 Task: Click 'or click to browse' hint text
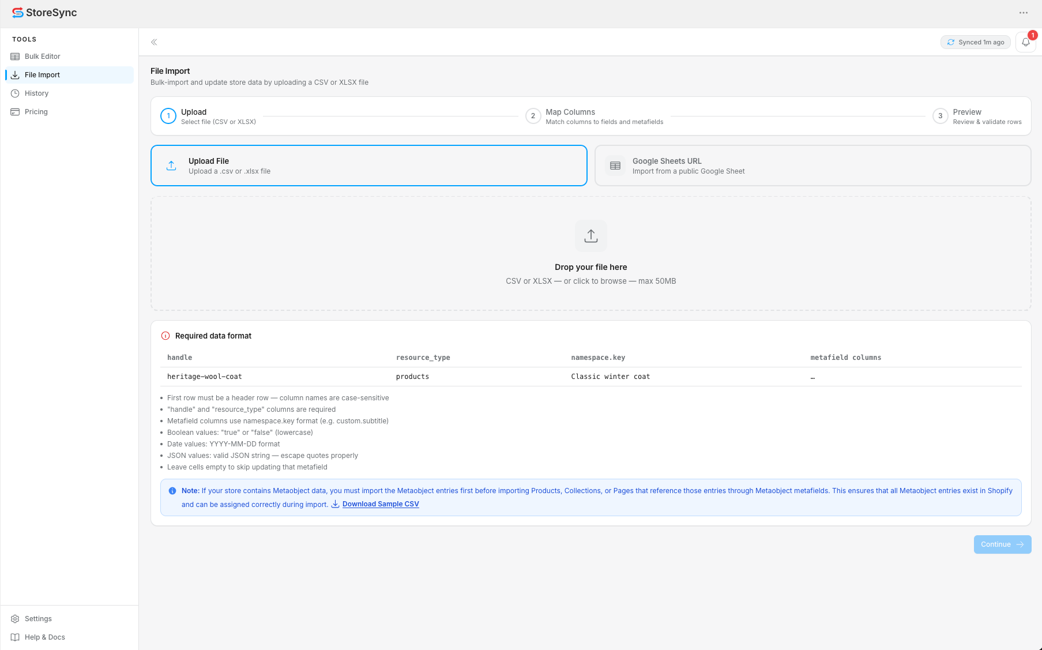595,281
